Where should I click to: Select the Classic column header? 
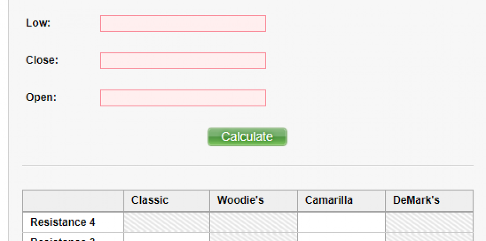pyautogui.click(x=150, y=200)
